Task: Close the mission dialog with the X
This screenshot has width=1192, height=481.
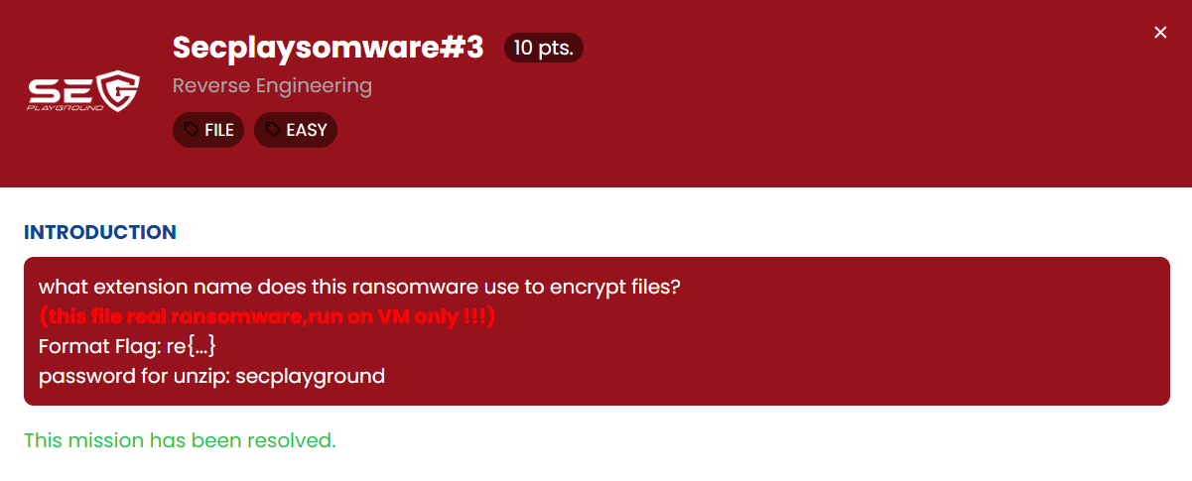Action: (1160, 33)
